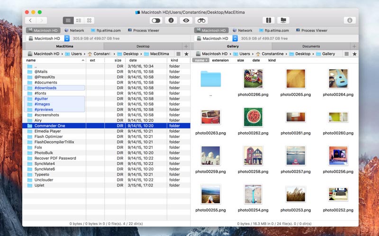The width and height of the screenshot is (379, 236).
Task: Select the #screenshots folder
Action: coord(46,115)
